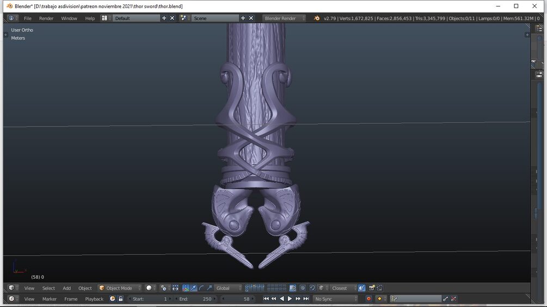The width and height of the screenshot is (547, 307).
Task: Select the scale manipulator icon
Action: coord(210,288)
